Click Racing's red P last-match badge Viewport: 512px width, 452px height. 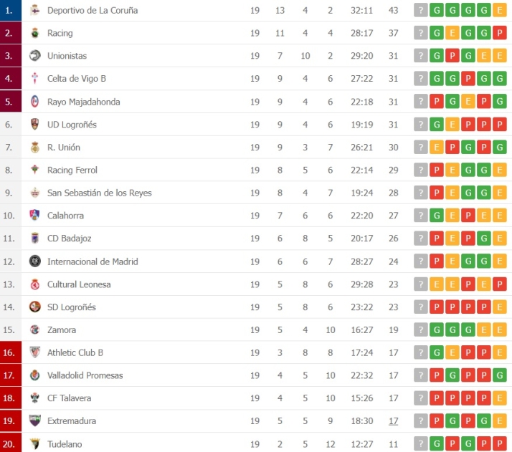coord(500,33)
